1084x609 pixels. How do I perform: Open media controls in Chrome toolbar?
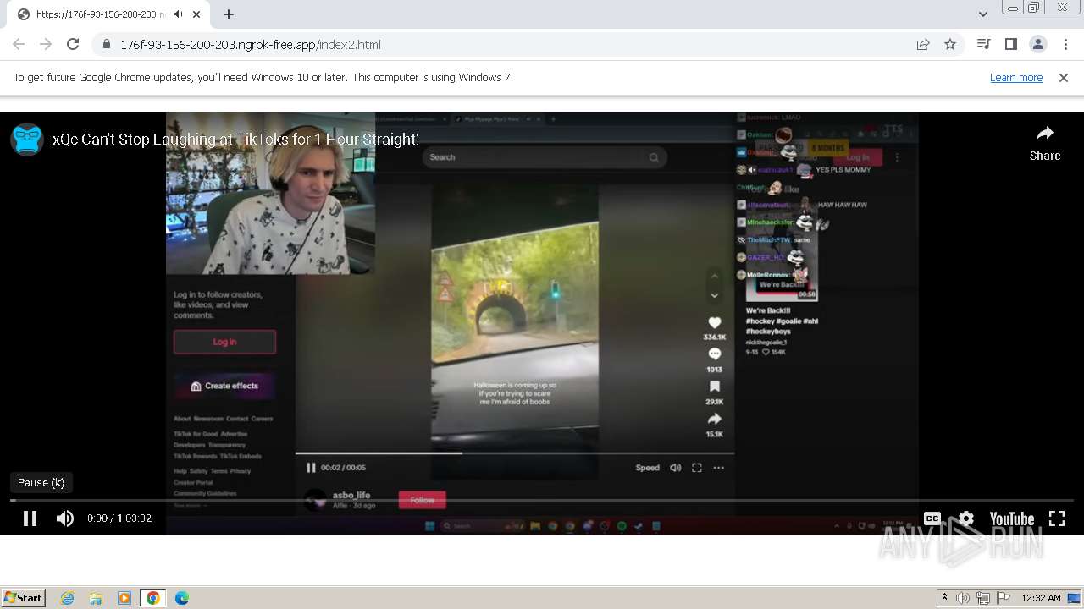(x=983, y=44)
